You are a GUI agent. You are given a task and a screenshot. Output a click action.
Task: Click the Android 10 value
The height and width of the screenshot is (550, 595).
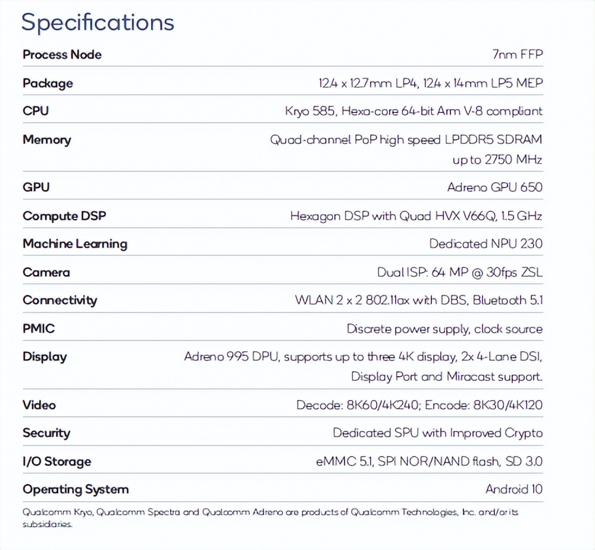(514, 490)
